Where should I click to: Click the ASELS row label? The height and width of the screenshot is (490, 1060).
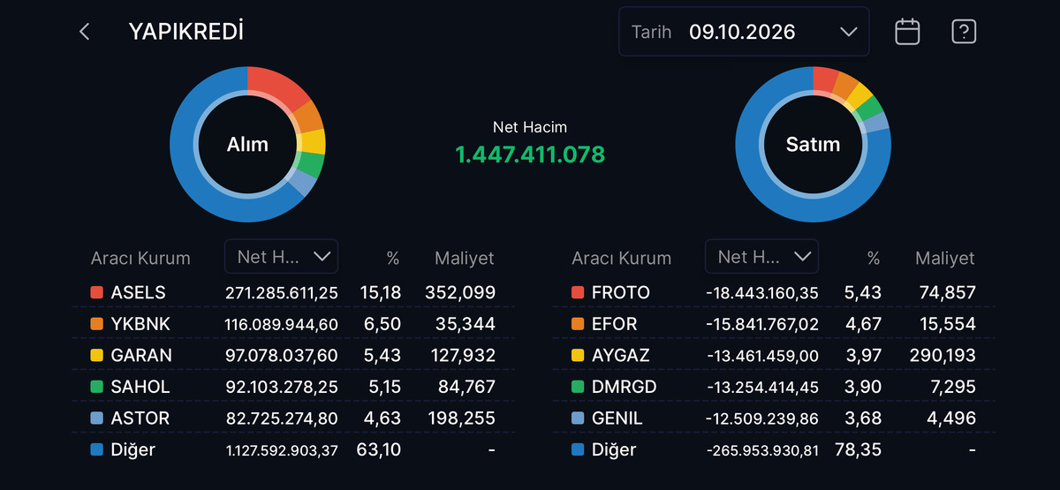point(139,292)
